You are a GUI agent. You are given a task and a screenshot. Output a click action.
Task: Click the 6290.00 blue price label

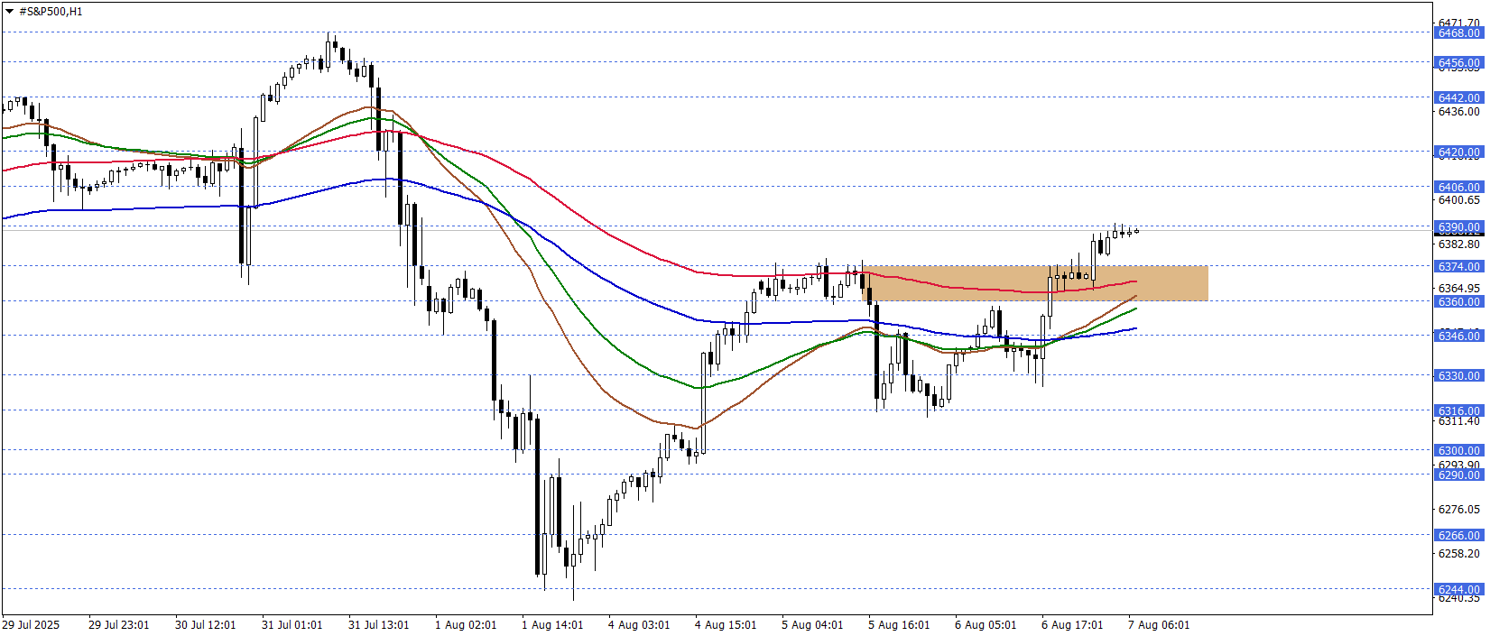click(x=1458, y=475)
